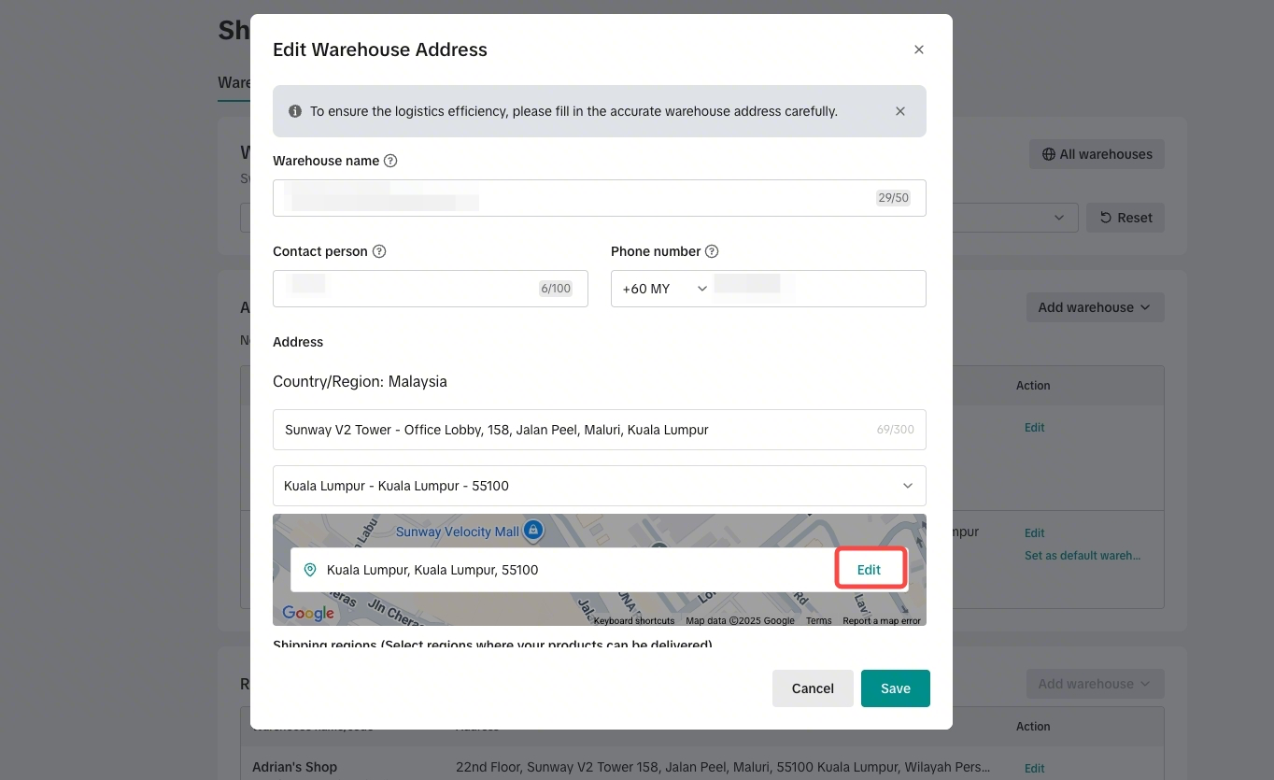This screenshot has height=780, width=1274.
Task: Dismiss the logistics efficiency info banner
Action: pyautogui.click(x=900, y=111)
